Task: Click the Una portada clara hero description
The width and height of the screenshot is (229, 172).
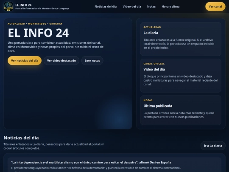Action: coord(56,47)
